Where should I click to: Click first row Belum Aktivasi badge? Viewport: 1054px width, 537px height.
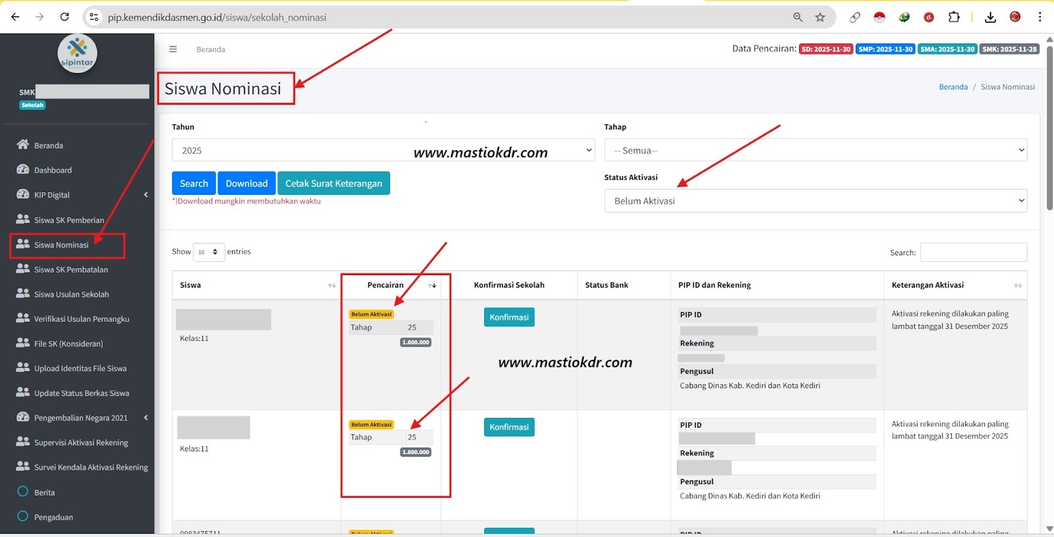click(372, 315)
